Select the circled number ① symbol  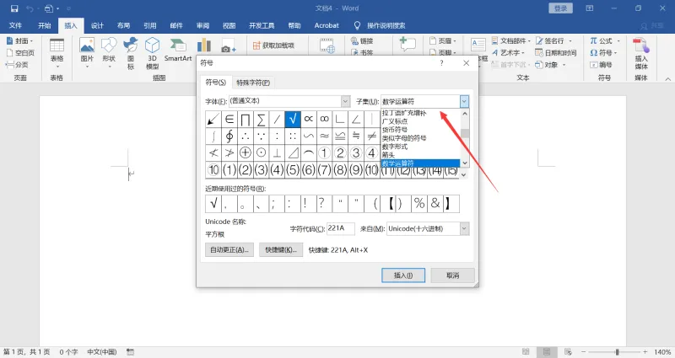tap(324, 153)
